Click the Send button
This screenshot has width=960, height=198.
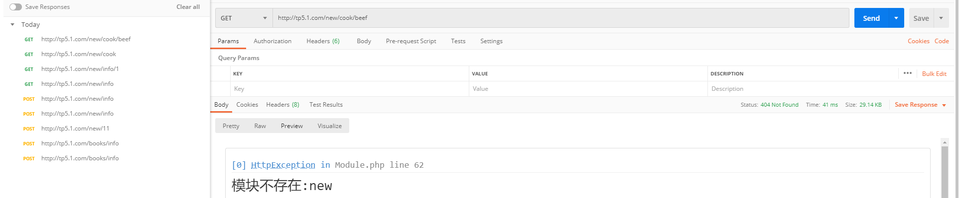(871, 18)
